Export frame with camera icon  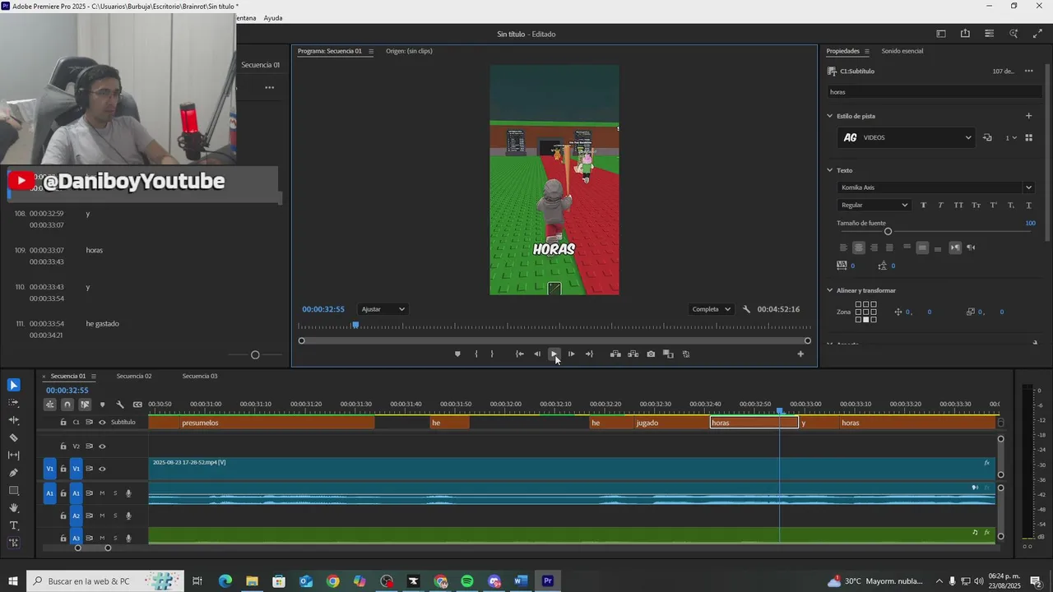(651, 354)
